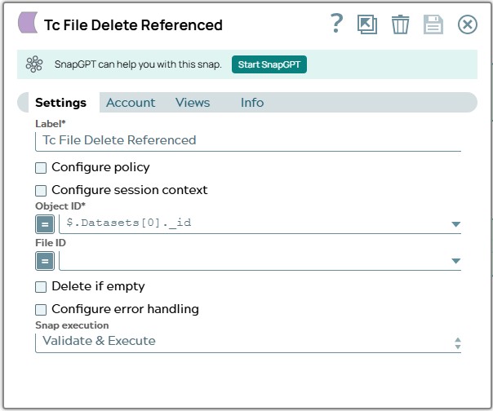Edit the Label text field
The image size is (493, 411).
pyautogui.click(x=248, y=141)
